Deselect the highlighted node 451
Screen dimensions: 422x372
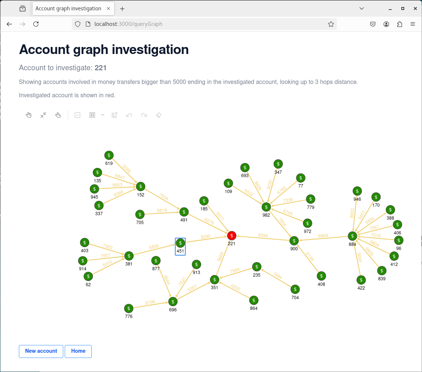coord(180,243)
